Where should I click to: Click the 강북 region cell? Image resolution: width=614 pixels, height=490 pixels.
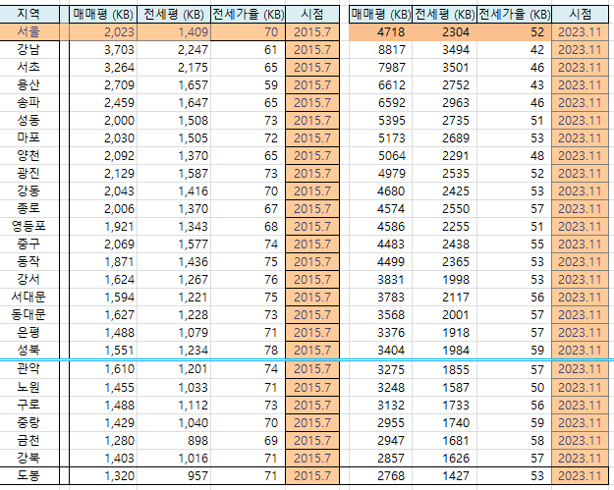[x=28, y=458]
